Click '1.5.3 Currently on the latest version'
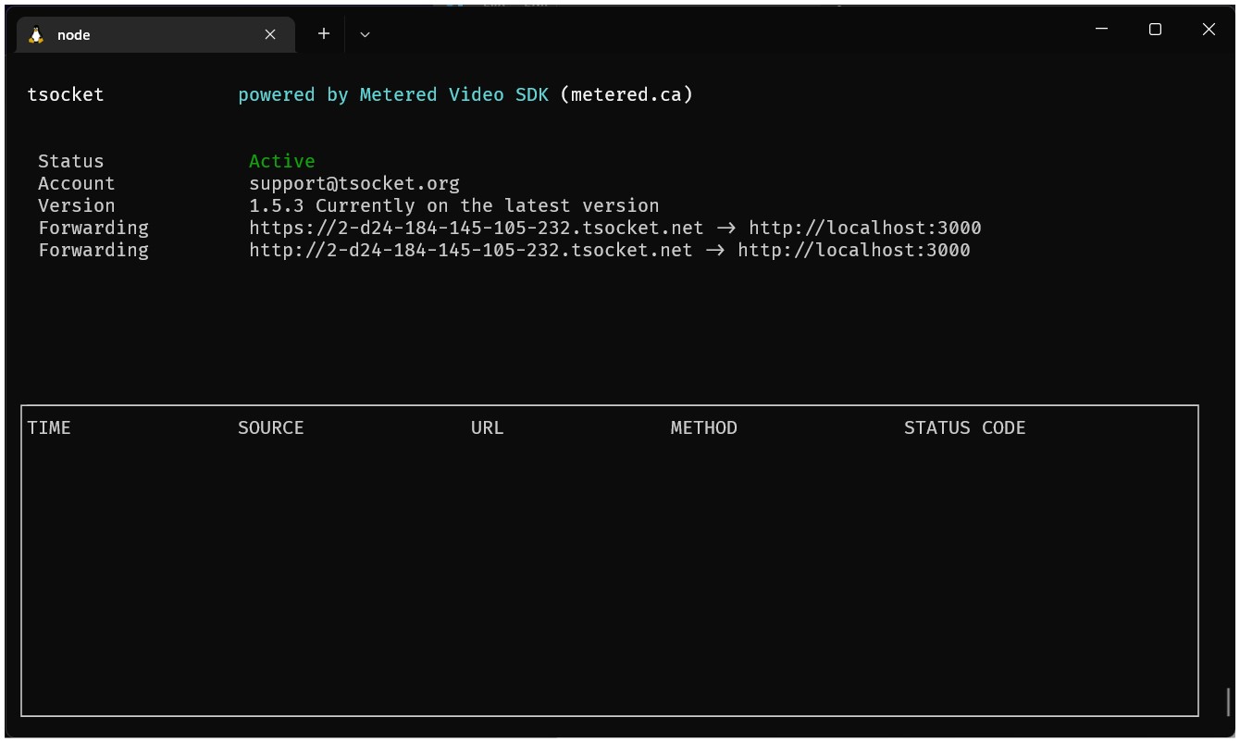This screenshot has width=1240, height=742. click(454, 205)
